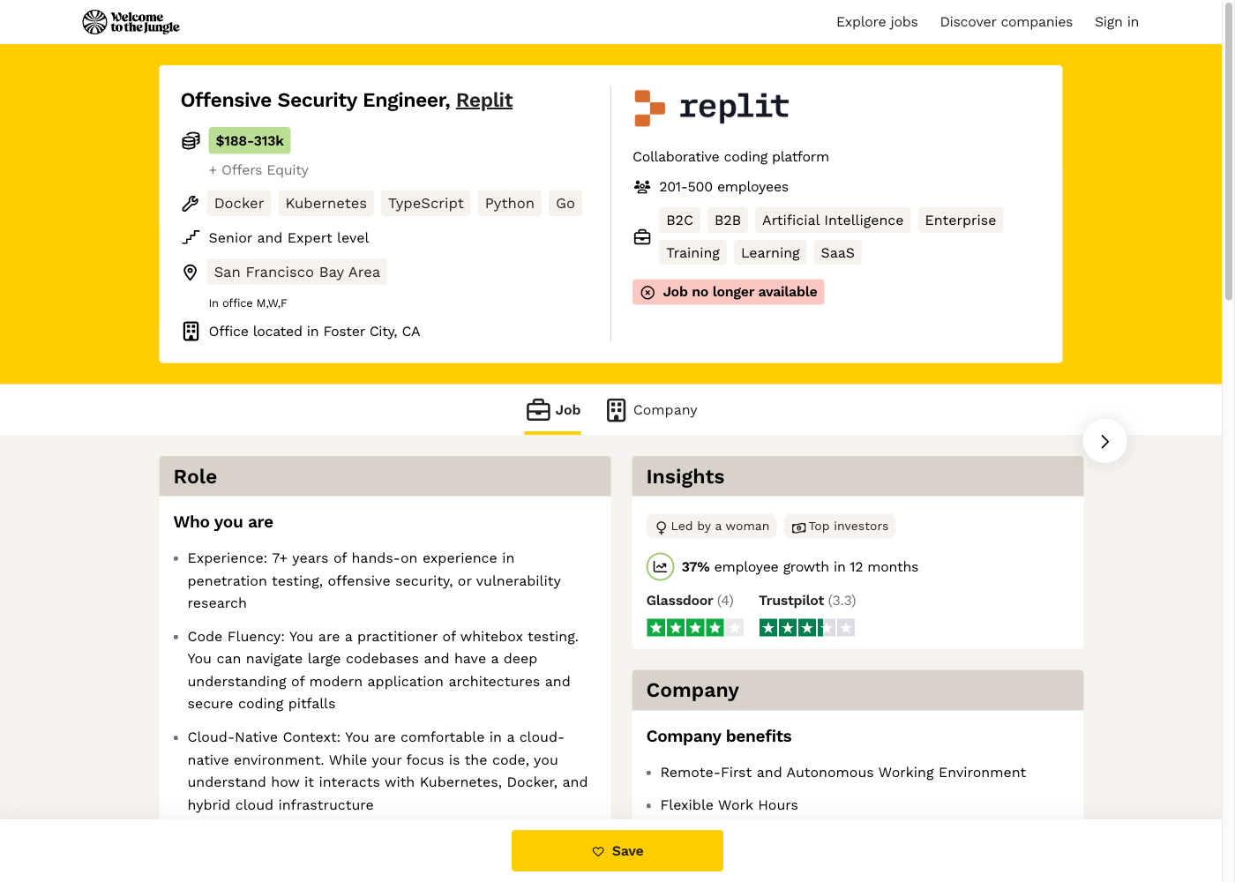The height and width of the screenshot is (882, 1235).
Task: Select the Go skill tag
Action: 565,204
